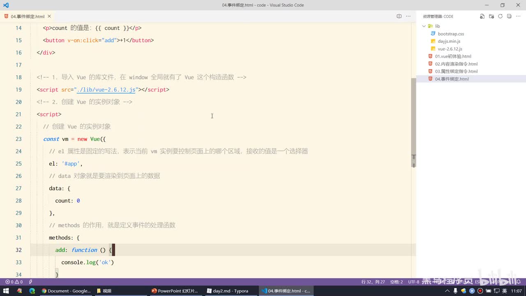This screenshot has height=296, width=526.
Task: Click console.log('ok') on line 33
Action: (x=88, y=262)
